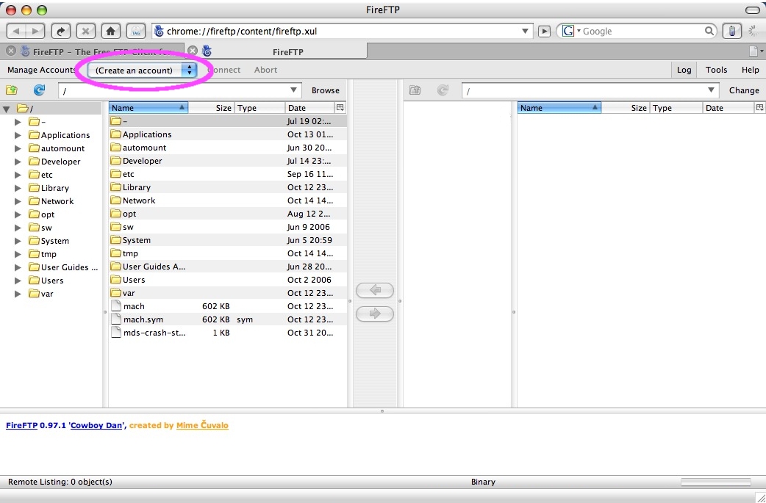Expand the System tree folder
This screenshot has height=503, width=766.
18,241
